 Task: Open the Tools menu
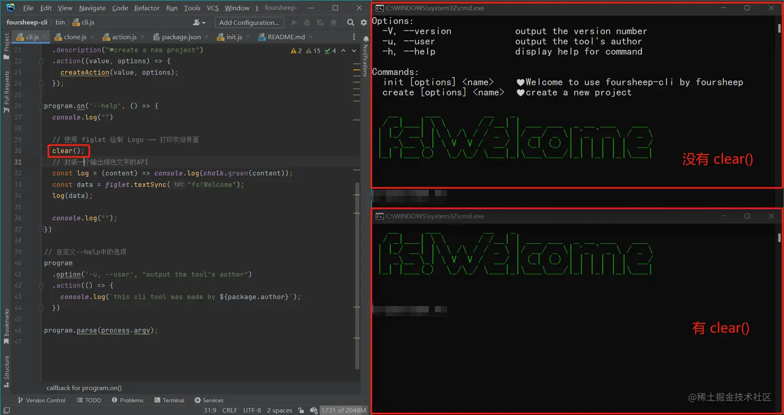coord(192,8)
